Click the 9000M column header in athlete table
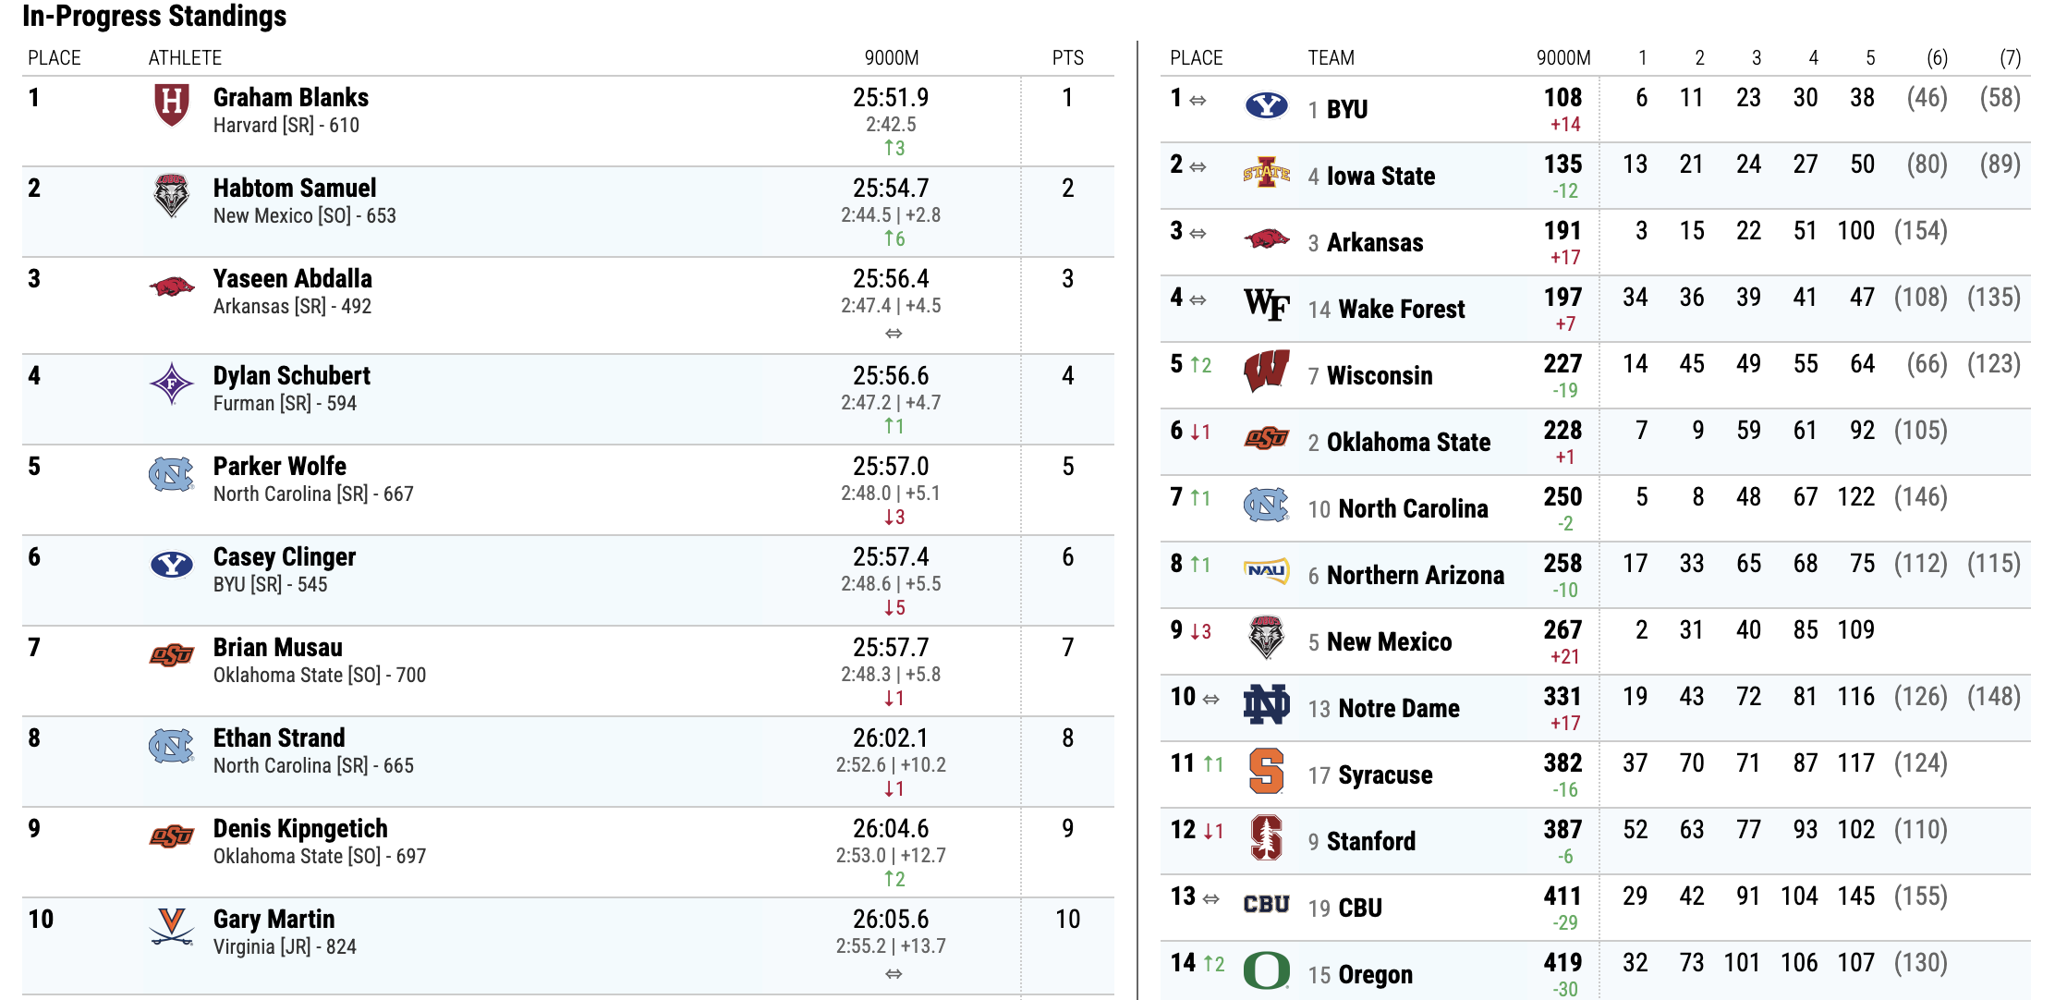 pyautogui.click(x=891, y=57)
